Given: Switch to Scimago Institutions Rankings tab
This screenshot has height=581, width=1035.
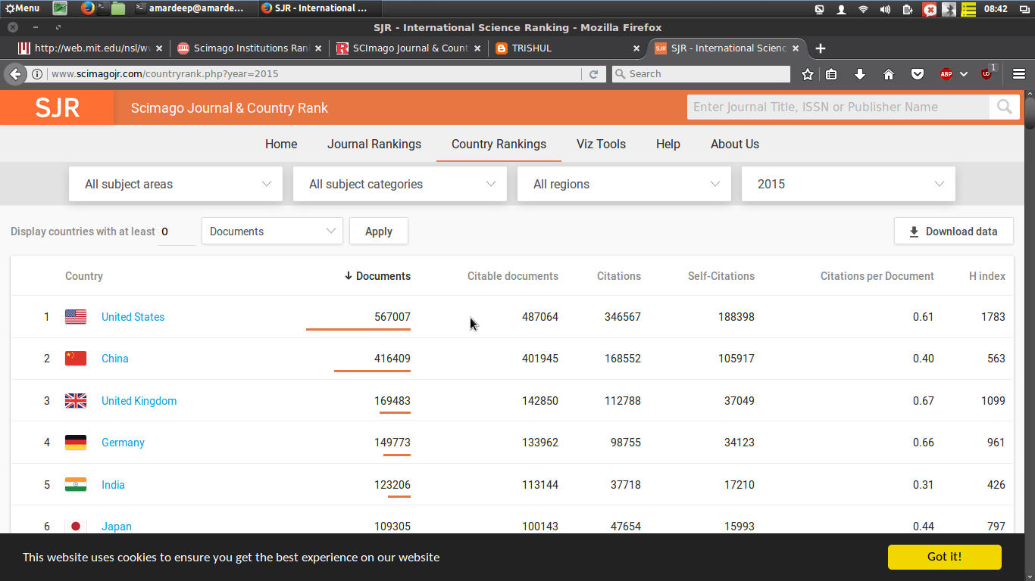Looking at the screenshot, I should point(250,48).
